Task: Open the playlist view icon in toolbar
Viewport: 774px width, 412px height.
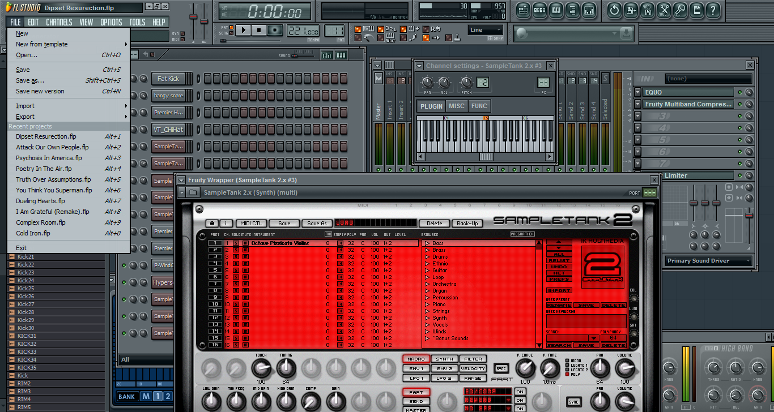Action: pyautogui.click(x=524, y=10)
